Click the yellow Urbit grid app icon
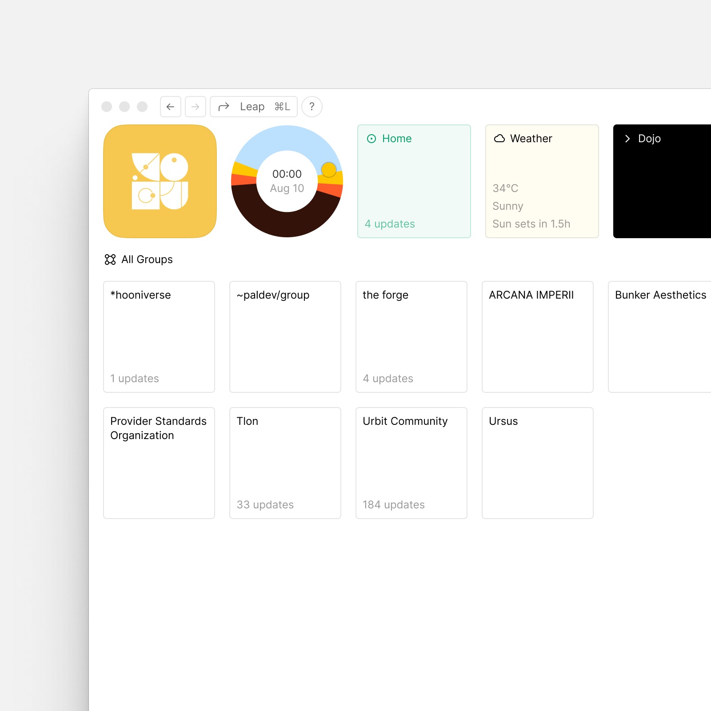The height and width of the screenshot is (711, 711). (x=159, y=181)
